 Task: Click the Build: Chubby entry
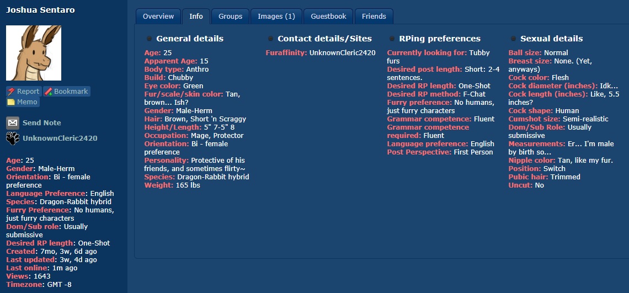coord(169,77)
